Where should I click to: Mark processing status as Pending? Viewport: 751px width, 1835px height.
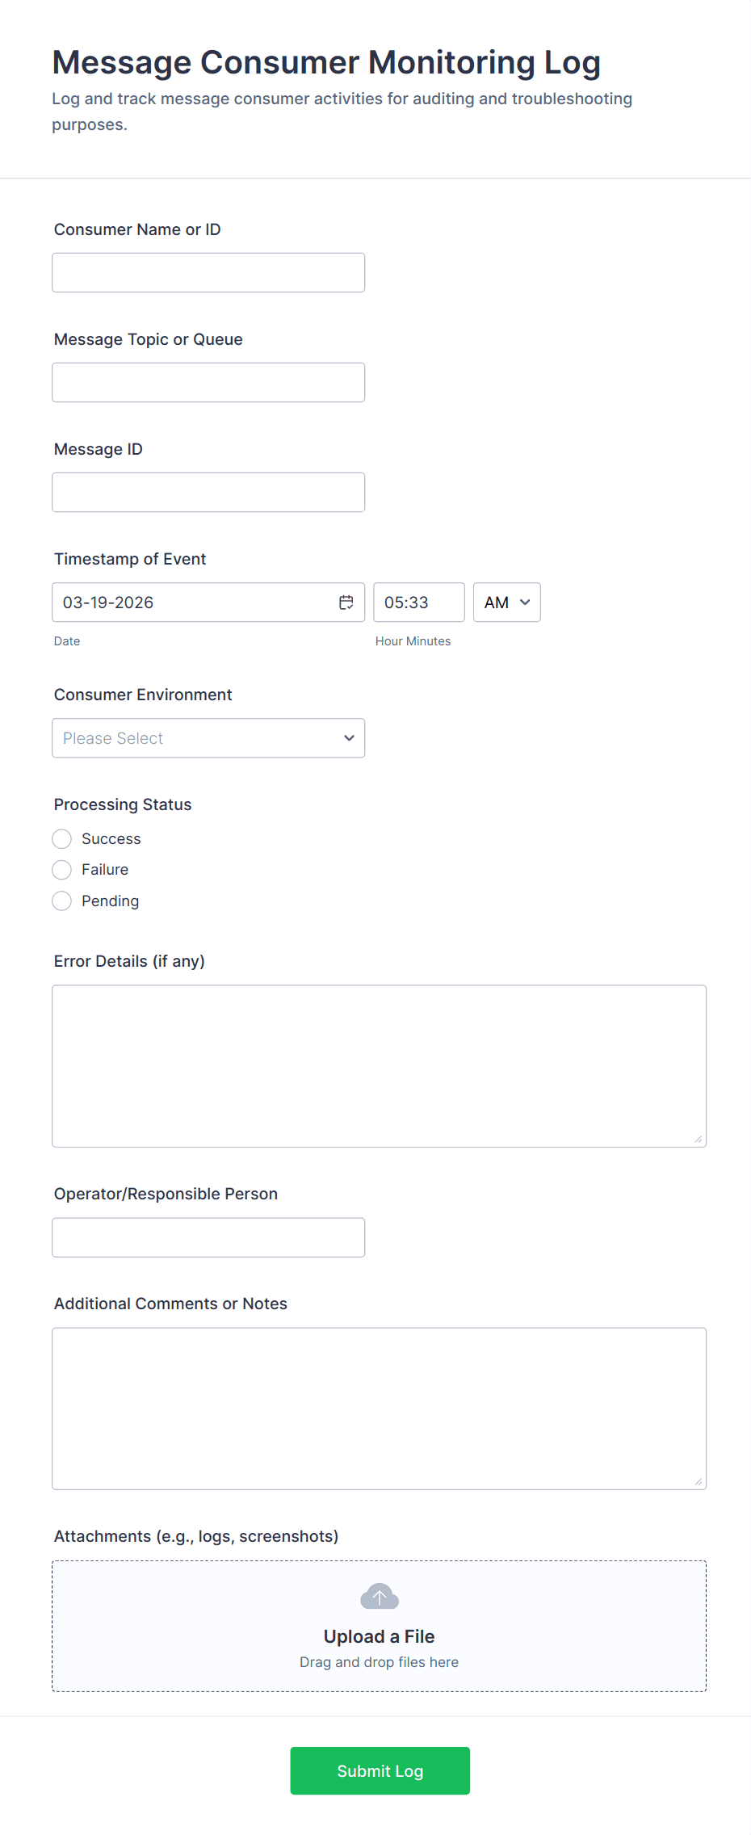coord(62,901)
